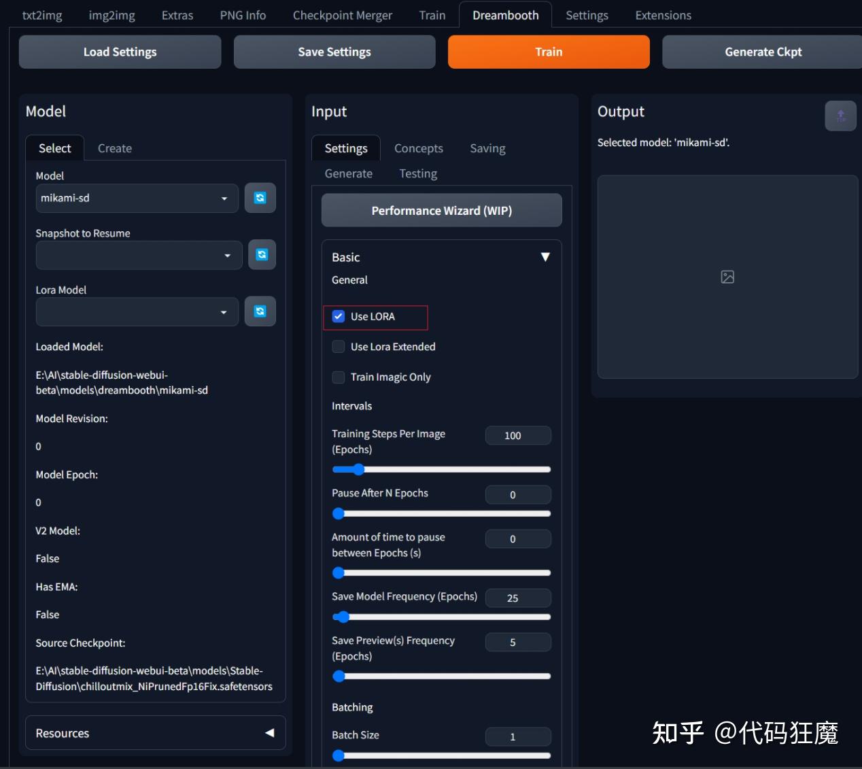Click the image placeholder icon in Output

point(727,277)
